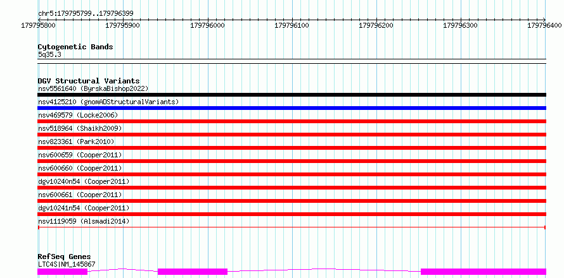
Task: Select the red bar under nsv600661
Action: click(292, 201)
